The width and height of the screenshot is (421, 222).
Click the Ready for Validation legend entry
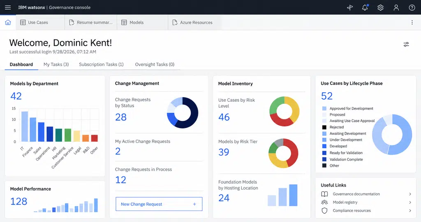342,152
